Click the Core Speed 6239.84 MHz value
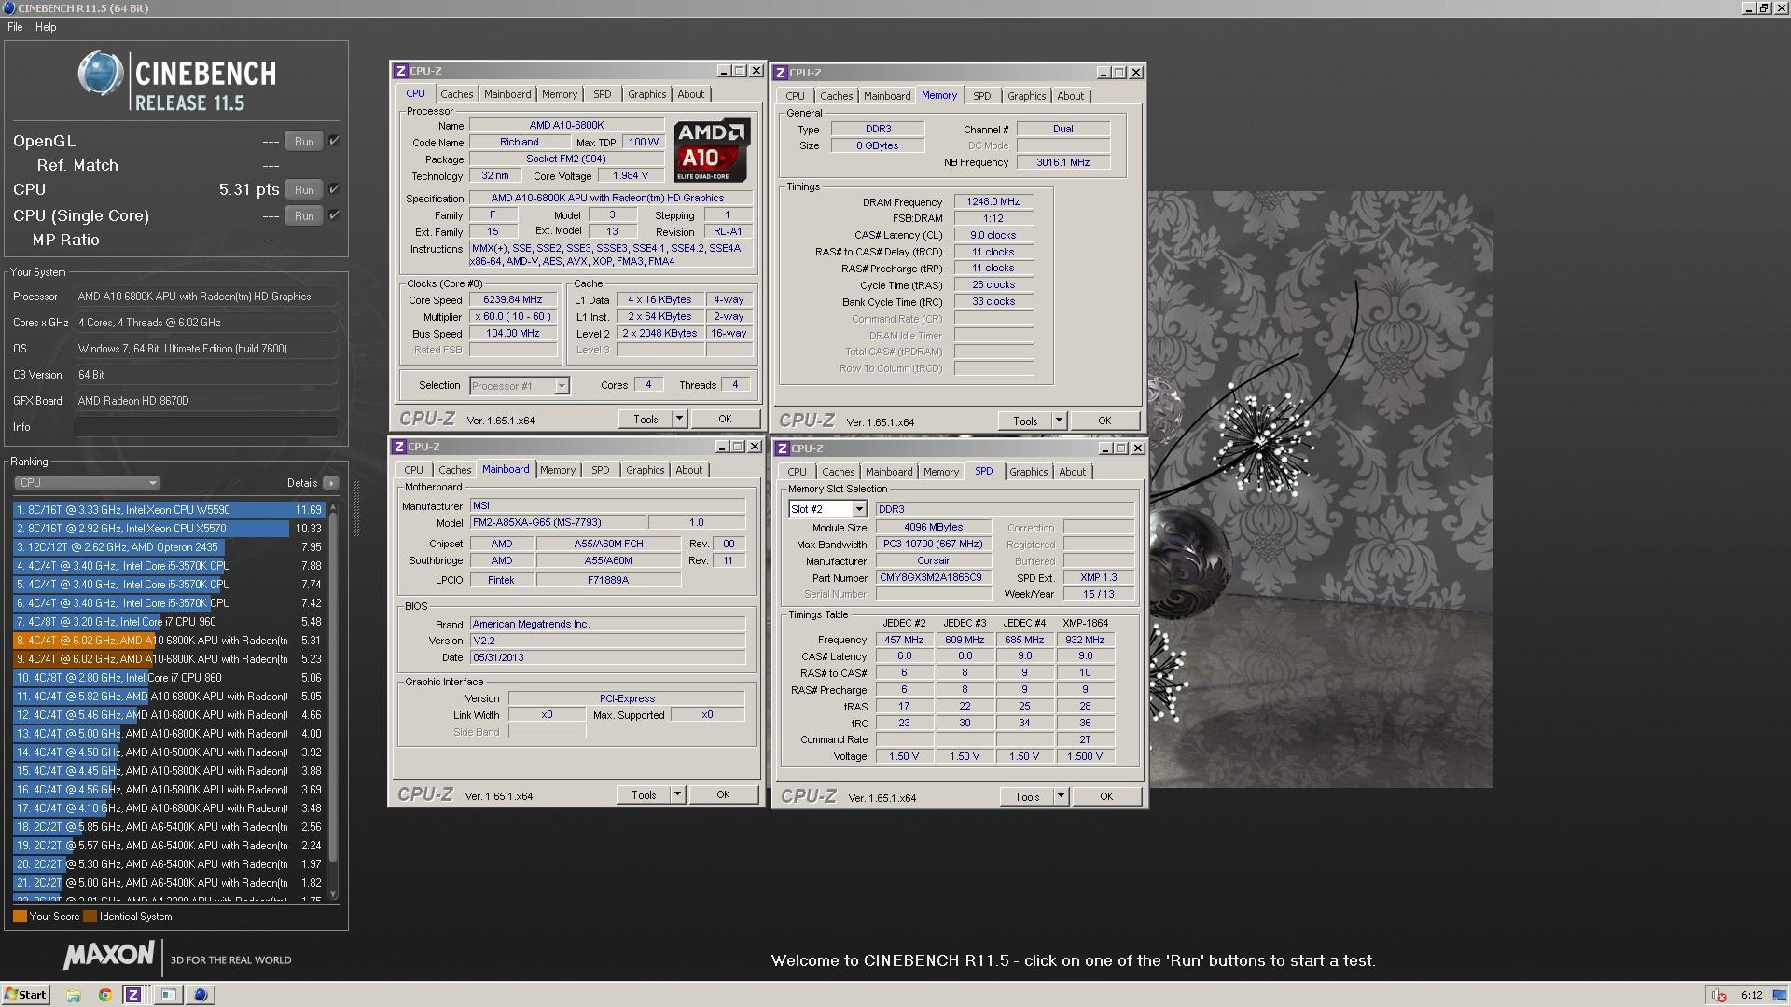The image size is (1791, 1007). (x=513, y=300)
